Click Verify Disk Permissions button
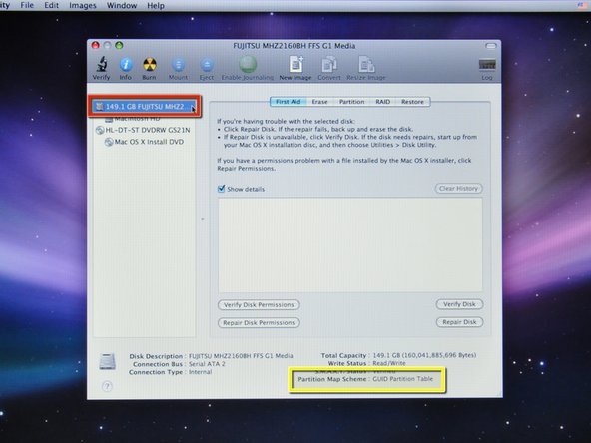Image resolution: width=591 pixels, height=443 pixels. pyautogui.click(x=259, y=304)
